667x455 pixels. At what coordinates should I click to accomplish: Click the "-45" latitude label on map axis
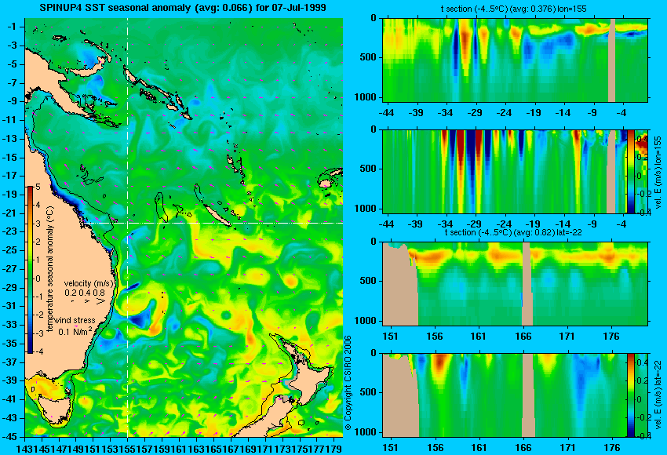(x=11, y=436)
